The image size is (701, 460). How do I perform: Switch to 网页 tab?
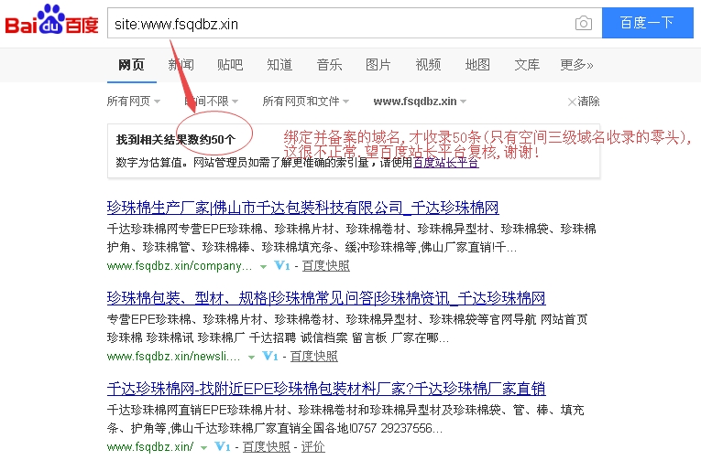[x=131, y=65]
